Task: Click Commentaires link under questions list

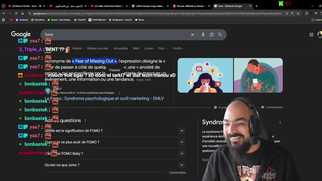Action: (x=177, y=172)
